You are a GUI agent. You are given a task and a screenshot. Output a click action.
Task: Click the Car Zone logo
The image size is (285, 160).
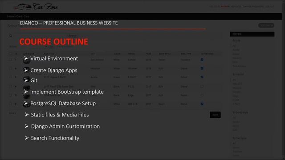click(x=36, y=7)
